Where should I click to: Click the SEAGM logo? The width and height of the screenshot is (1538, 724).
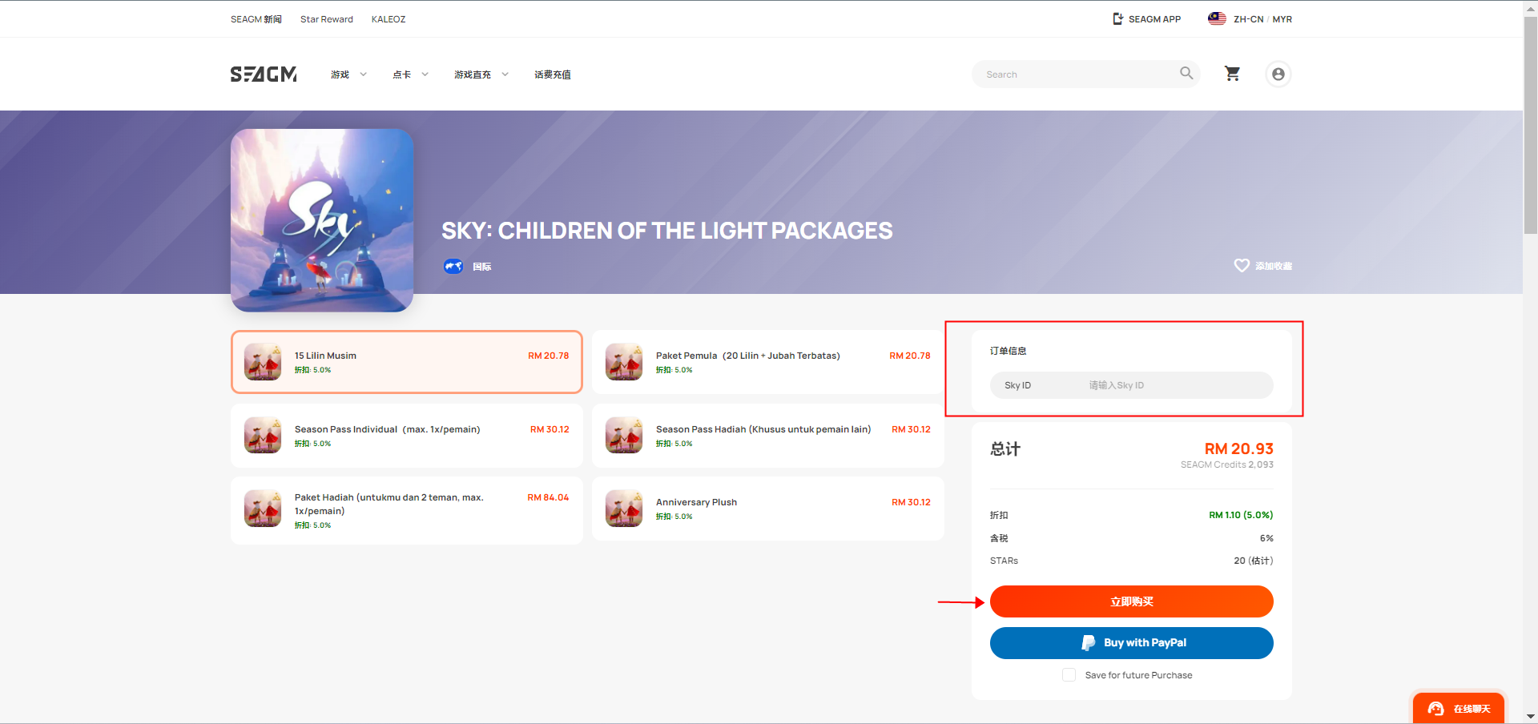pos(264,74)
